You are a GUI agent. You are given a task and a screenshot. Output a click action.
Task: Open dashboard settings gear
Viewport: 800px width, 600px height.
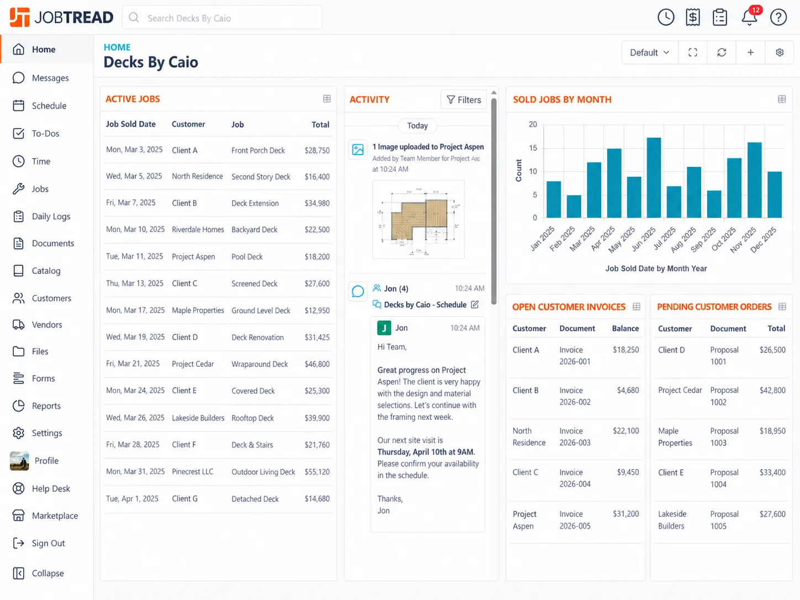(780, 52)
